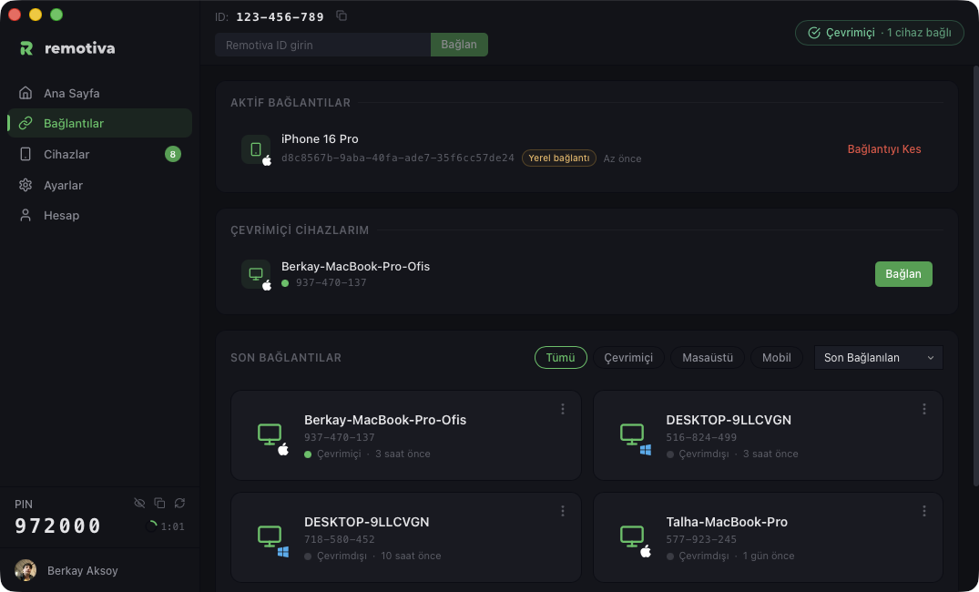Click the Cihazlar badge showing 8
Image resolution: width=979 pixels, height=592 pixels.
[x=173, y=154]
